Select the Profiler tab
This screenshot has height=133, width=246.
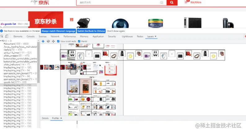(55, 118)
